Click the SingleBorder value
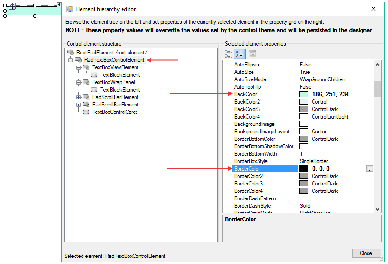 click(314, 161)
